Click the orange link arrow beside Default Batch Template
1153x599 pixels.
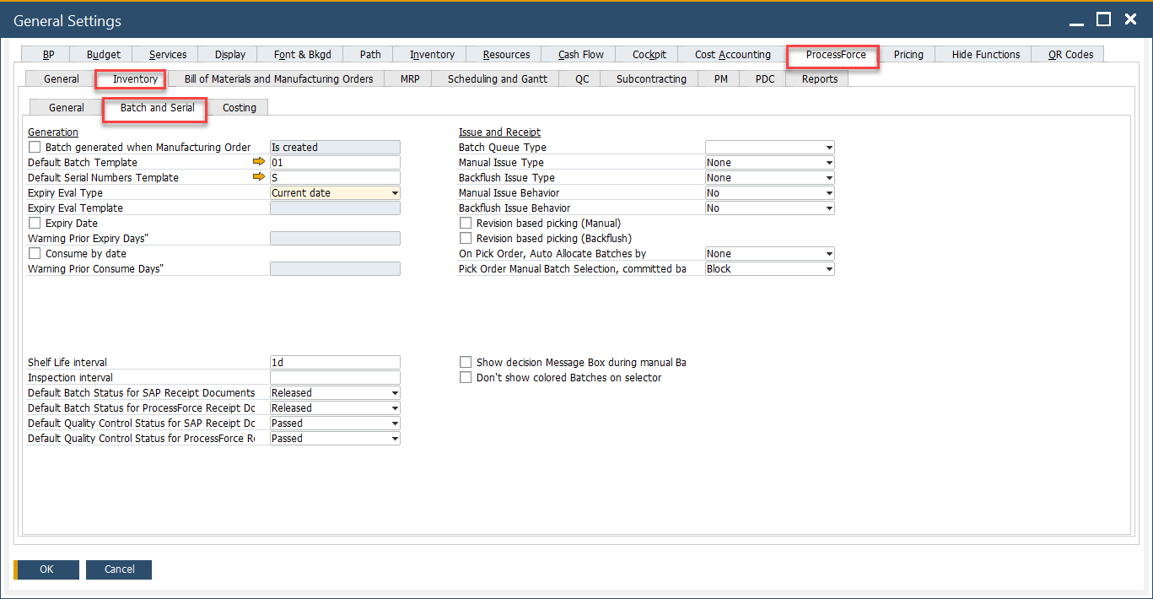click(x=259, y=161)
